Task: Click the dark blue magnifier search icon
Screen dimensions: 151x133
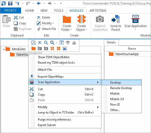Action: click(x=52, y=43)
